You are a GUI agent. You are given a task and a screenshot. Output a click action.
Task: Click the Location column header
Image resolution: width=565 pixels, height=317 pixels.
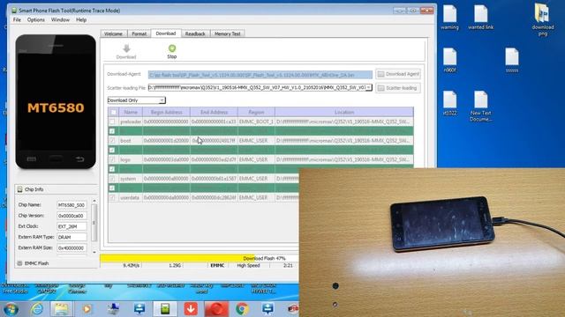click(344, 112)
